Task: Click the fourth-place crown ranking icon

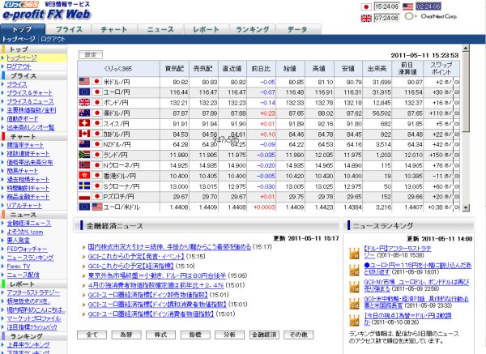Action: (354, 304)
